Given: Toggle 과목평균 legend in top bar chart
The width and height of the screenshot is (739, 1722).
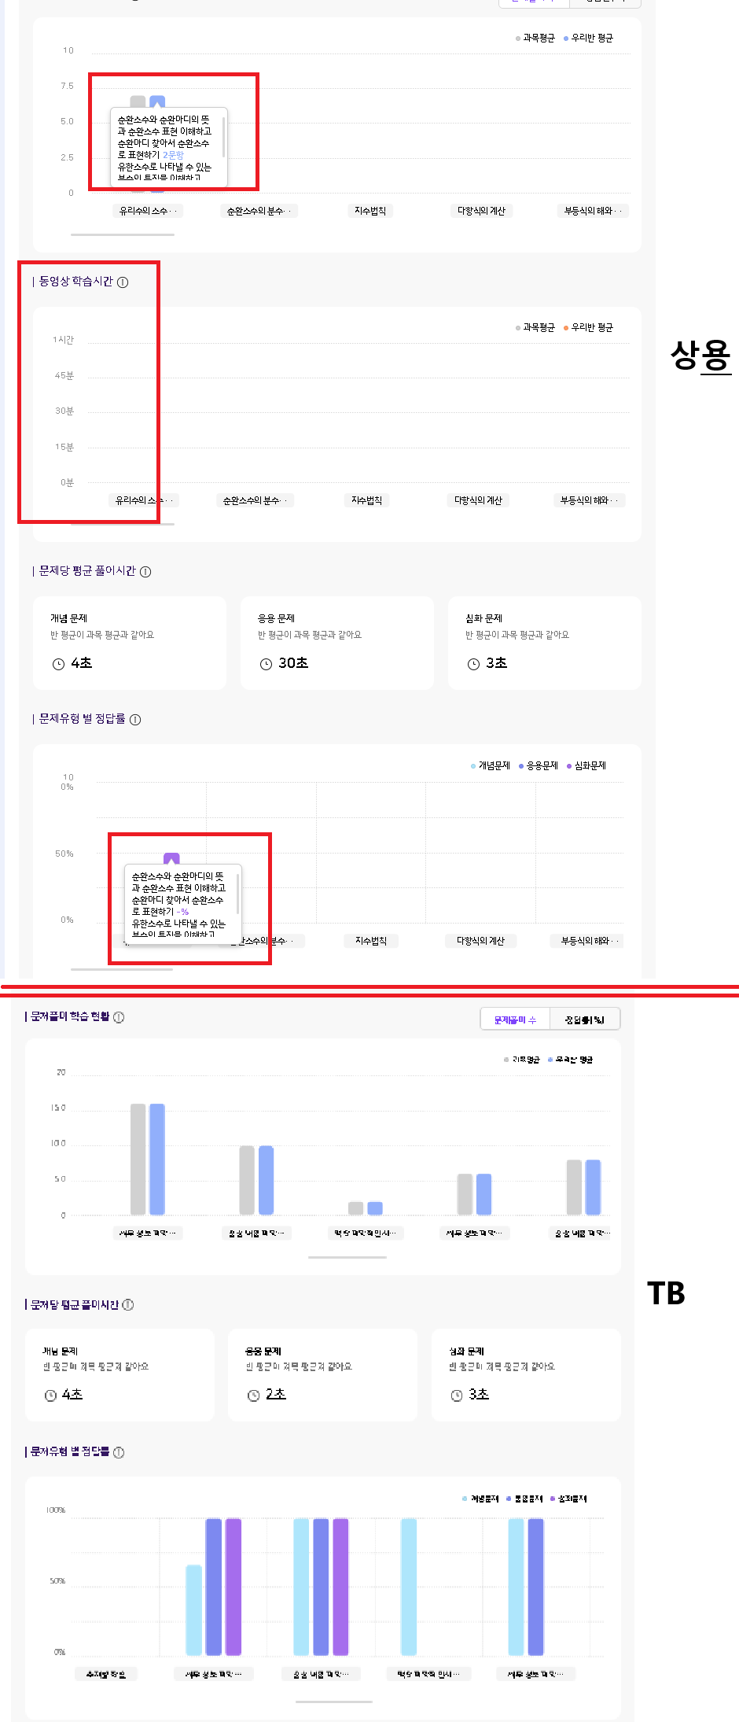Looking at the screenshot, I should [x=535, y=38].
